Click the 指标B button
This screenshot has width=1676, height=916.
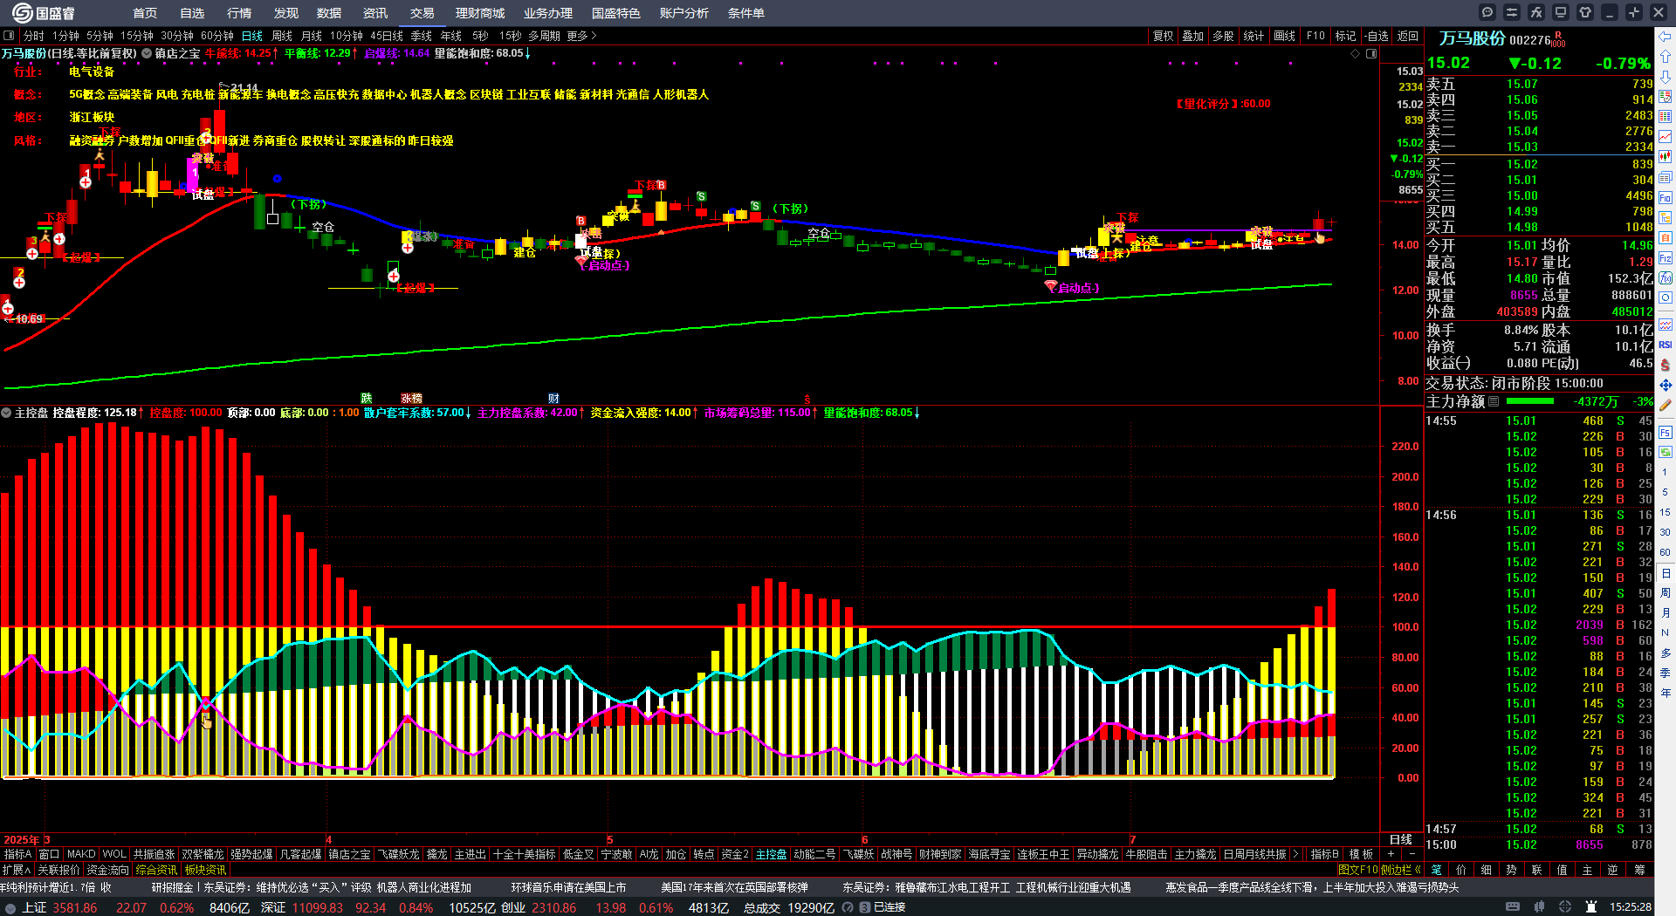[x=1324, y=854]
